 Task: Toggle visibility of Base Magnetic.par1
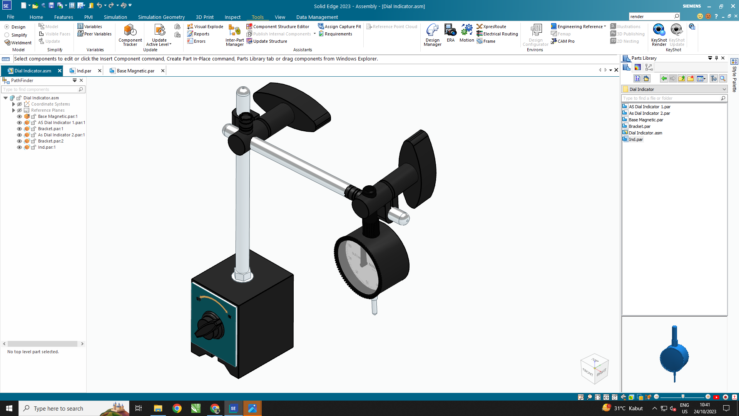[19, 116]
